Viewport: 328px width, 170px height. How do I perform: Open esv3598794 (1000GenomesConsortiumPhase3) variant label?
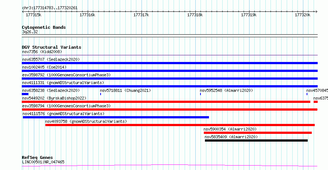pyautogui.click(x=66, y=106)
